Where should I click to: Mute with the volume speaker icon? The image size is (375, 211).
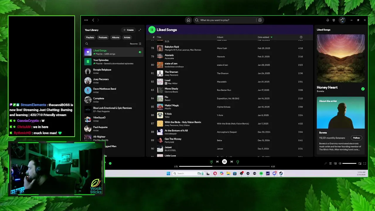coord(340,164)
